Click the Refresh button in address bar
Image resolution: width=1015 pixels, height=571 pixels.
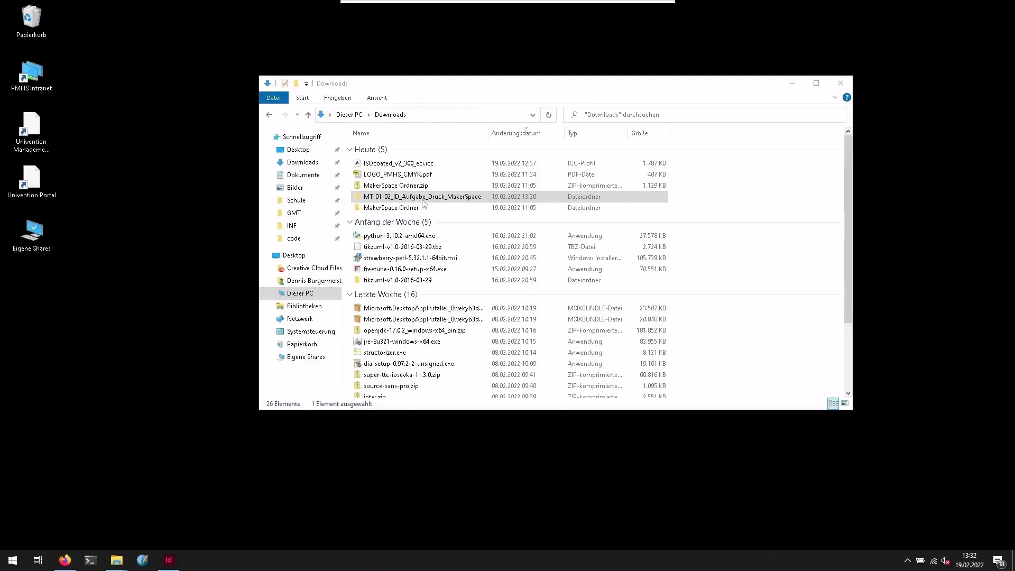pyautogui.click(x=548, y=115)
